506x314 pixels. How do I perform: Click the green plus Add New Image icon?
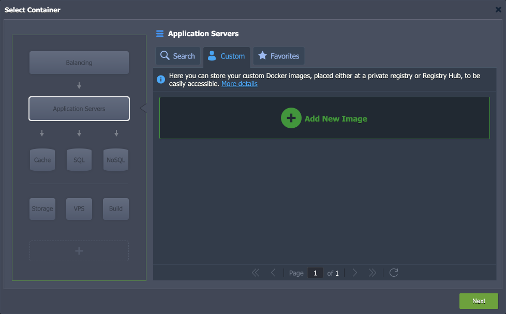click(x=291, y=118)
